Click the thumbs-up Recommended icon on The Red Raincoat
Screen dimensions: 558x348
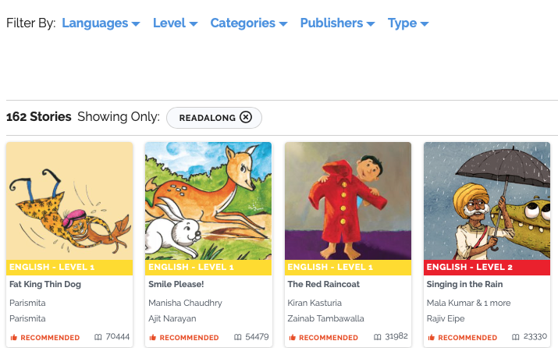pyautogui.click(x=292, y=338)
